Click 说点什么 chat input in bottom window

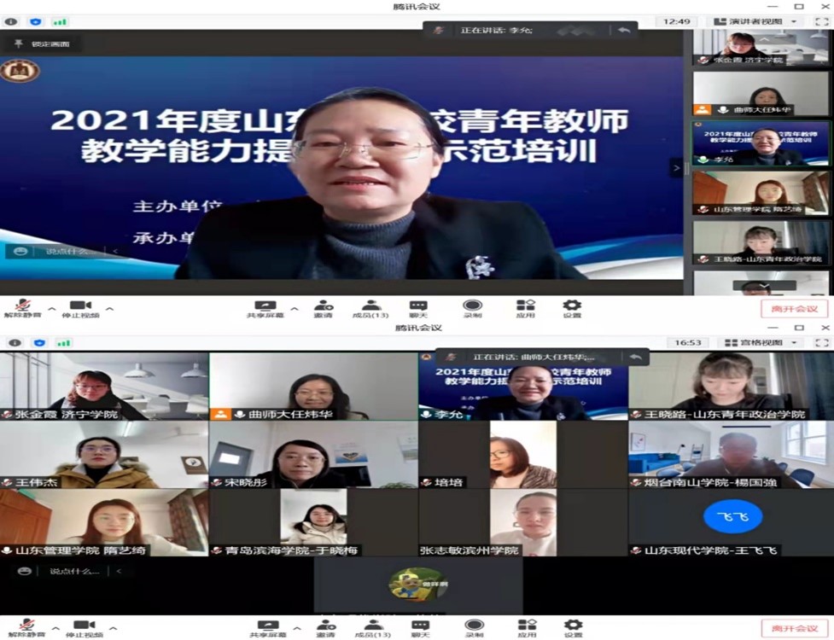(73, 571)
